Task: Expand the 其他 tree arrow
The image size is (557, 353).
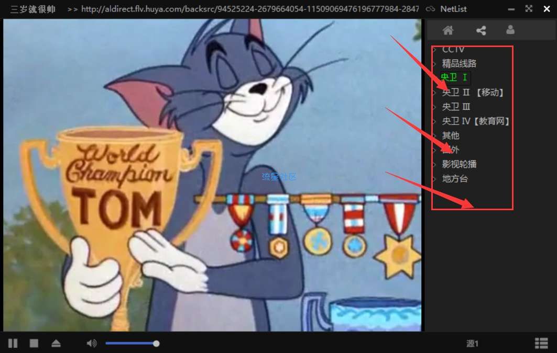Action: click(434, 136)
